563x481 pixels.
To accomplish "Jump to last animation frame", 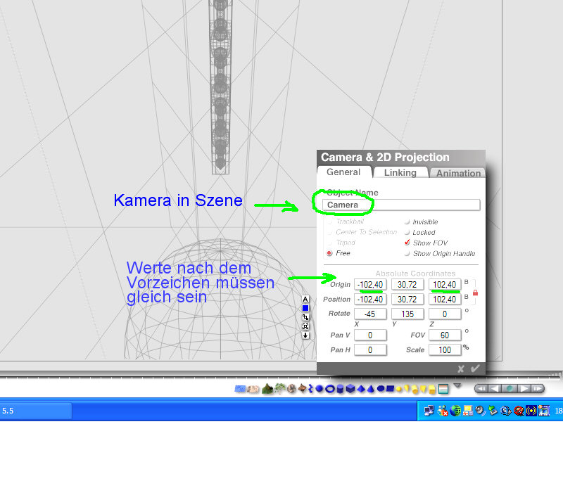I will 537,388.
